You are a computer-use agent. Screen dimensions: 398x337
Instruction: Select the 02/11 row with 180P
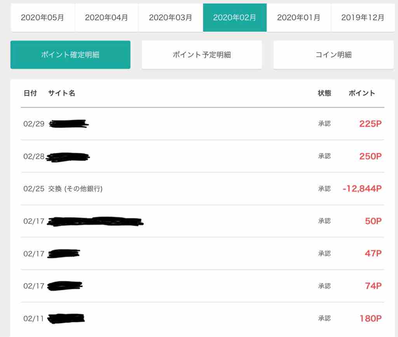point(202,318)
